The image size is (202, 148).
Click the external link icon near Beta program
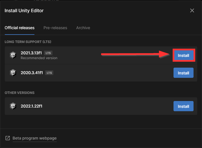point(8,138)
